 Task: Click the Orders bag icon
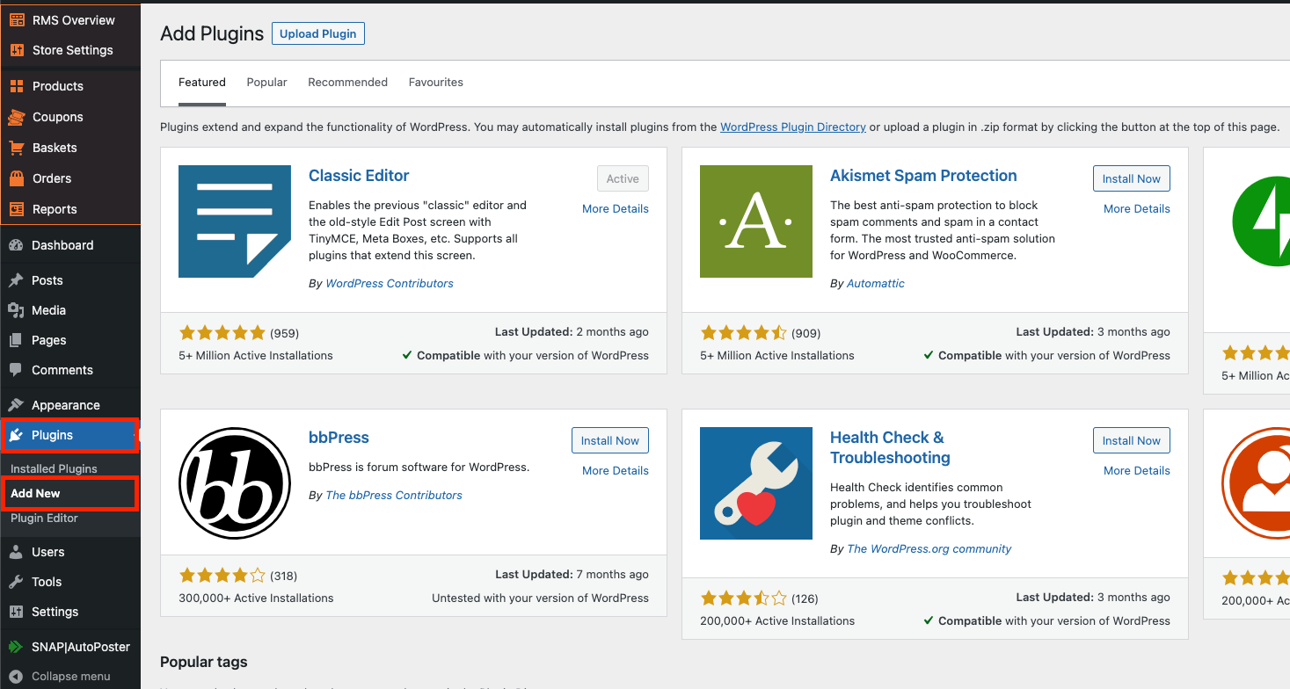click(17, 178)
